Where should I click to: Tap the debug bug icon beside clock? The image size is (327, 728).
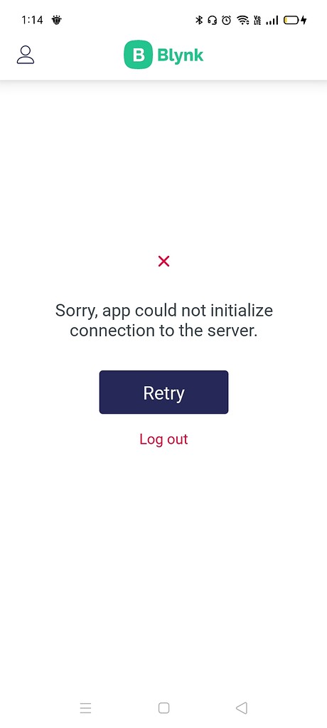pos(57,20)
